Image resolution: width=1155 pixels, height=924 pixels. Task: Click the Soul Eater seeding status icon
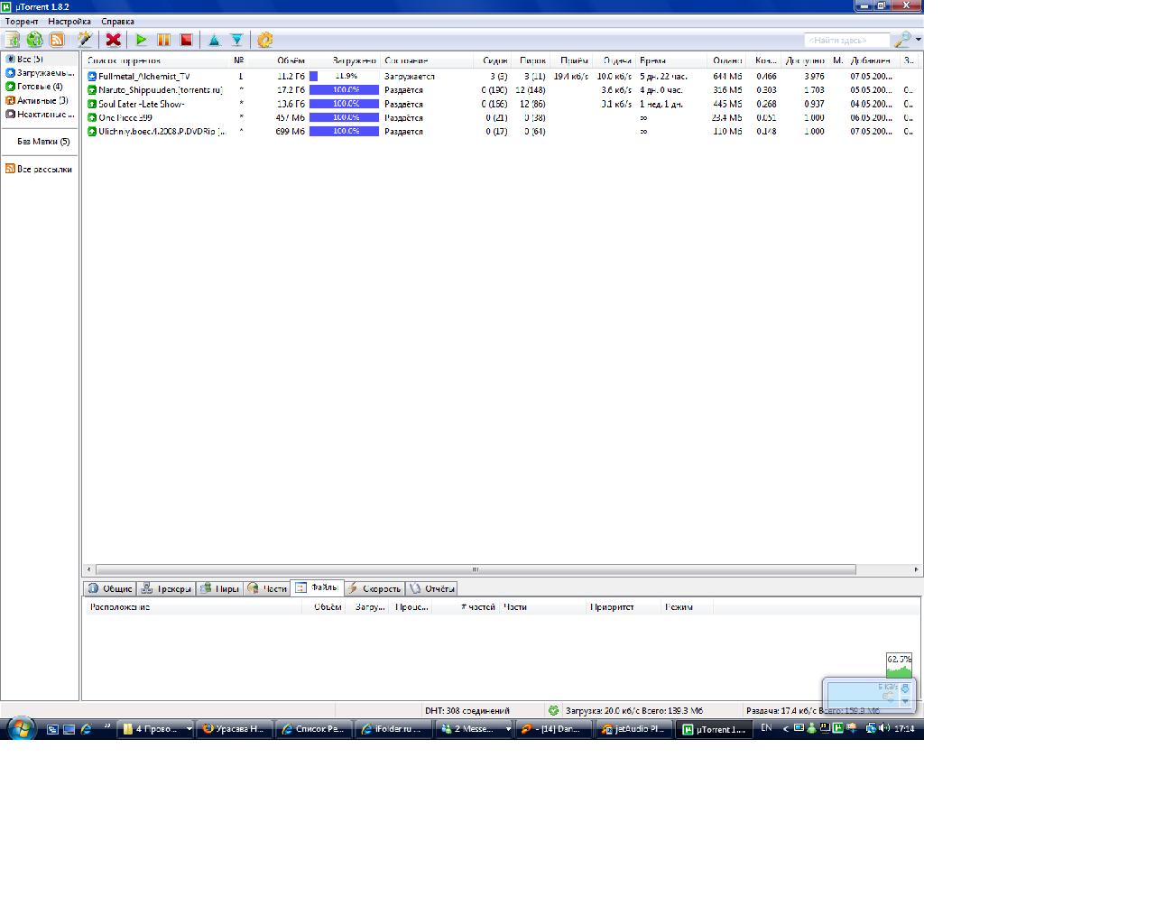click(92, 104)
